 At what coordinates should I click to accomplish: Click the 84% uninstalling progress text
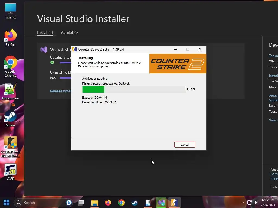pos(53,78)
